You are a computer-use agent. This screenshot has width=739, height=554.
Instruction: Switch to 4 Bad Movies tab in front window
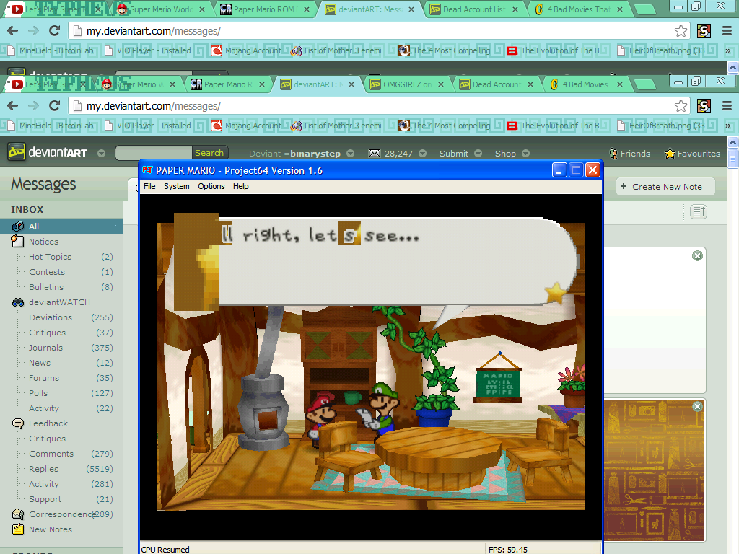[x=585, y=85]
